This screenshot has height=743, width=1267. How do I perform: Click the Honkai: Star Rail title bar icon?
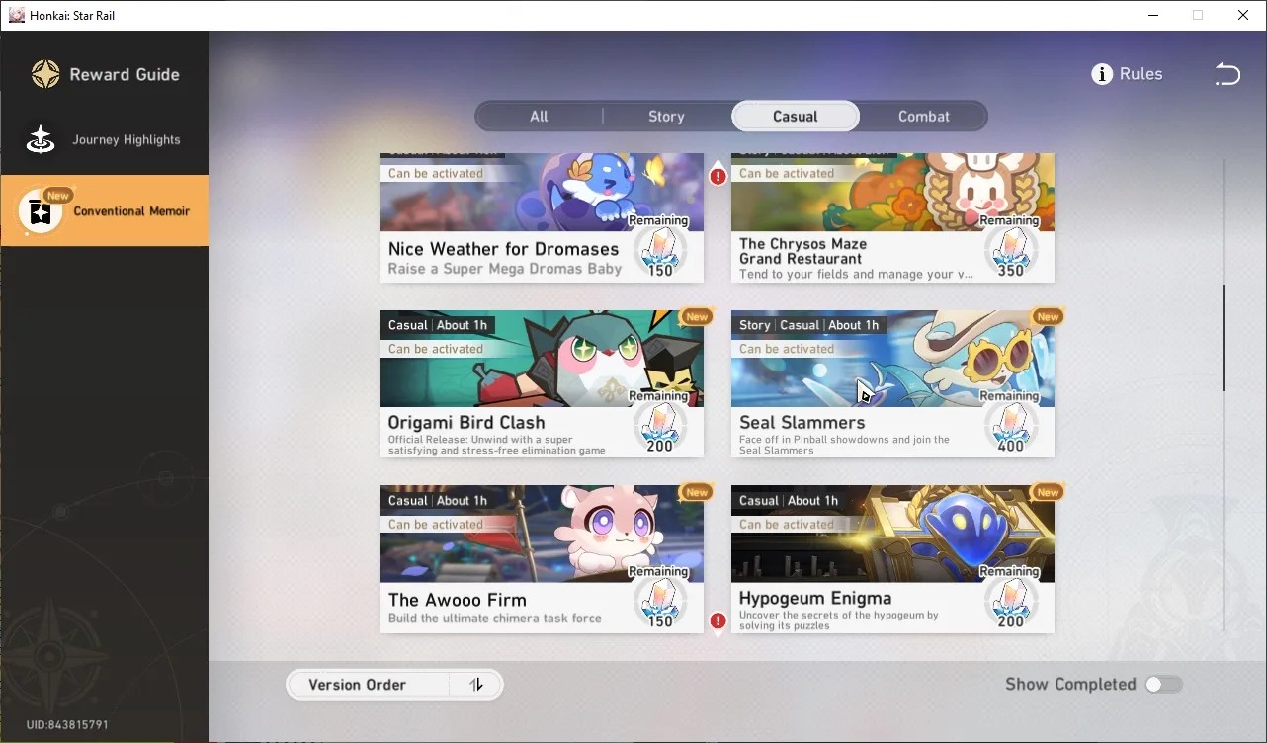click(x=16, y=15)
